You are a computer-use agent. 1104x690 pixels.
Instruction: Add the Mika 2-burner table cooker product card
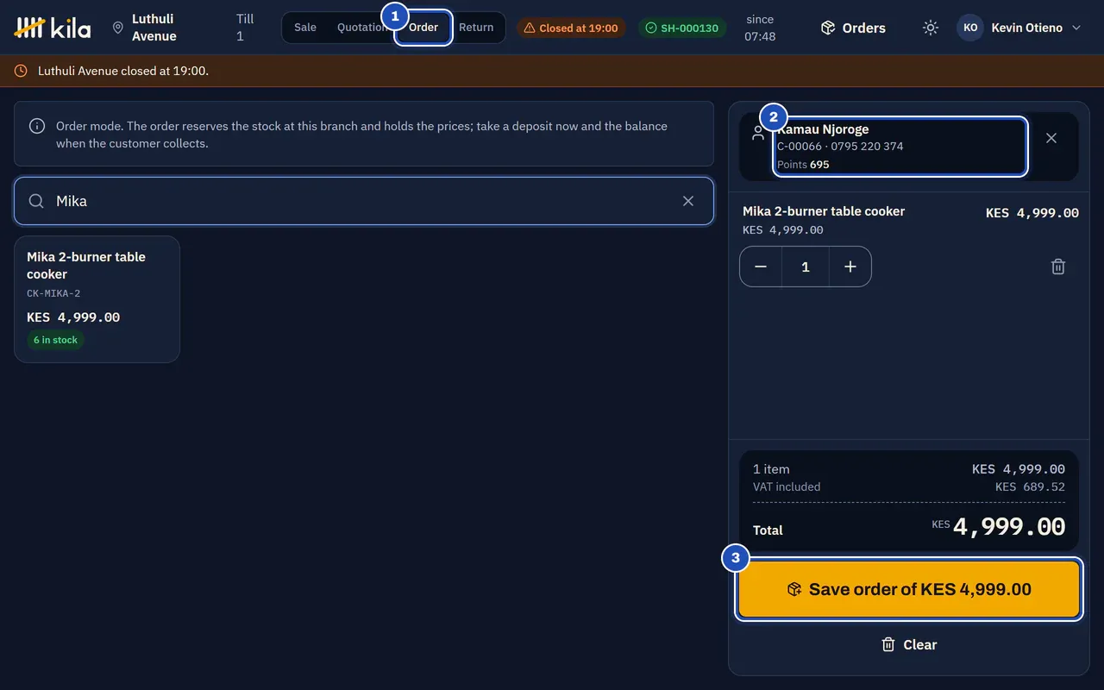click(97, 299)
